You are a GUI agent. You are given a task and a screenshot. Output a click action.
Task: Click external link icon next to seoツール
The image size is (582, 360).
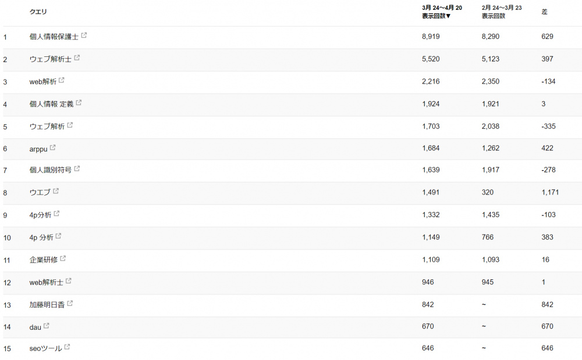coord(68,347)
